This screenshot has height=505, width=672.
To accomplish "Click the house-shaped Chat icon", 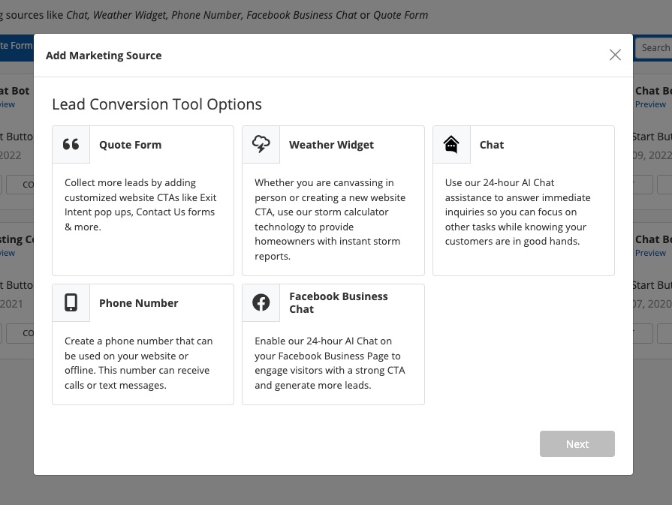I will click(x=451, y=145).
